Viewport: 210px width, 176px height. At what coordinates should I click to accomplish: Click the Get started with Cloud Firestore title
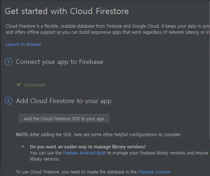click(67, 11)
